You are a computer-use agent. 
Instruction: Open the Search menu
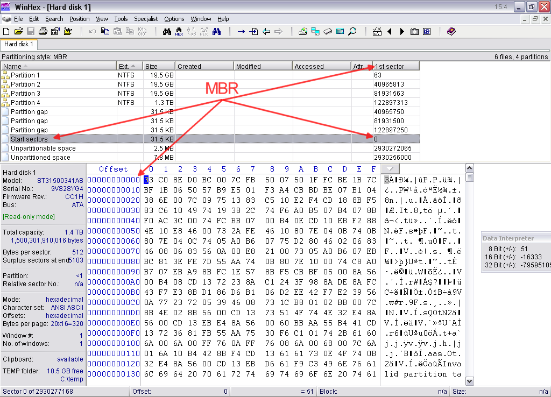(54, 19)
